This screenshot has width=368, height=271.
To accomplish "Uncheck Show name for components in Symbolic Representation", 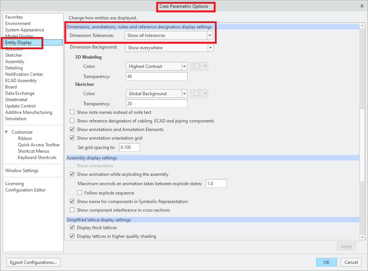I will click(x=72, y=201).
